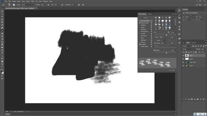Open the brush Mode dropdown in options bar

tap(27, 5)
